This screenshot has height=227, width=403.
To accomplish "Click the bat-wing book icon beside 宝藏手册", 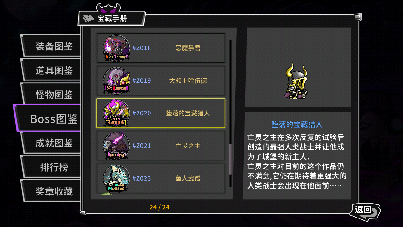I will (88, 19).
